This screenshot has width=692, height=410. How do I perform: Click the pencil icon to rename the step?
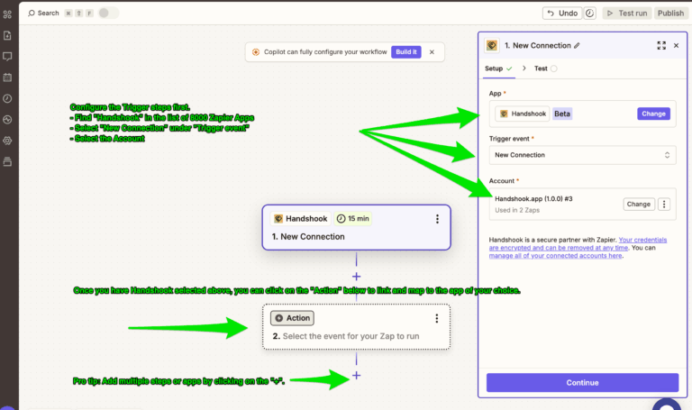coord(577,45)
